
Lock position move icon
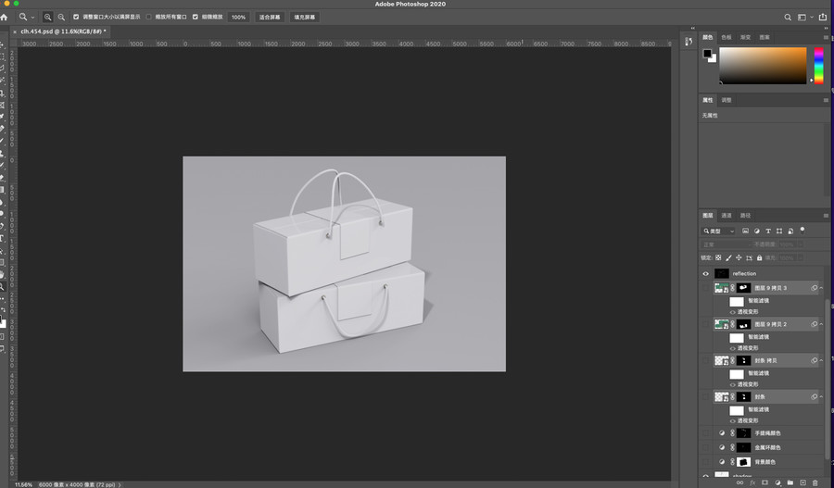coord(739,257)
